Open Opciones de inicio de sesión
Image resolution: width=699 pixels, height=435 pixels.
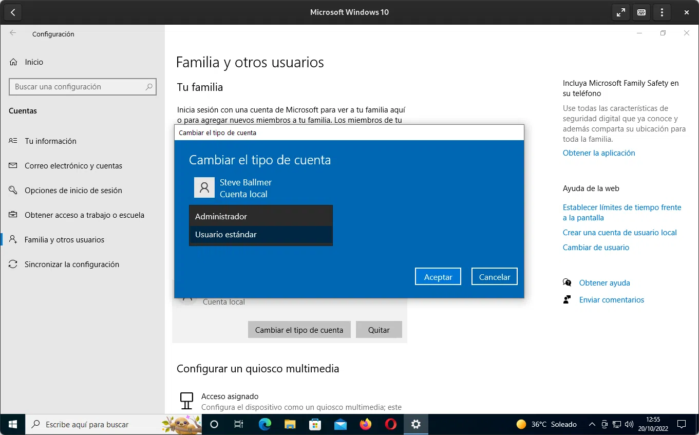coord(73,191)
